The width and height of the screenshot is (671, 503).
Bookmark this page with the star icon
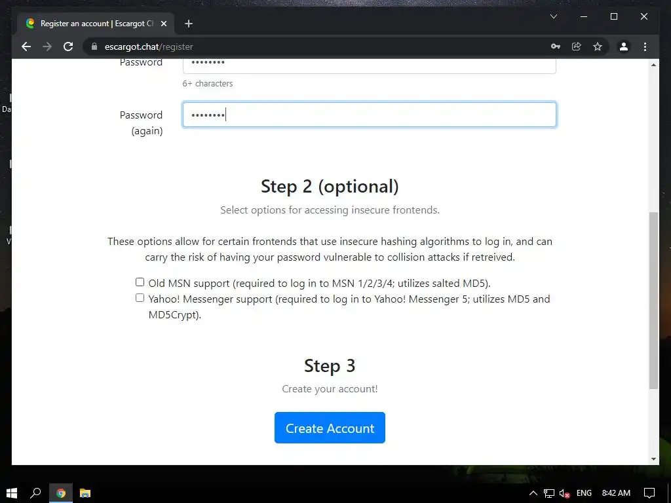(x=598, y=47)
